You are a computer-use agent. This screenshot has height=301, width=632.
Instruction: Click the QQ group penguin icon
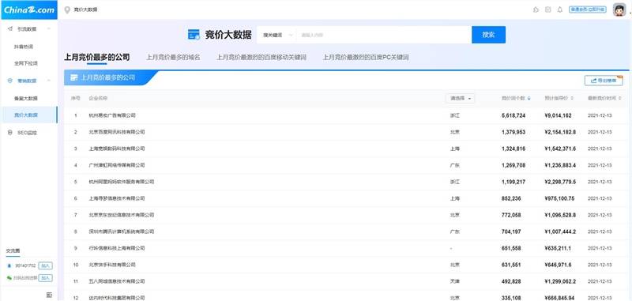point(9,265)
